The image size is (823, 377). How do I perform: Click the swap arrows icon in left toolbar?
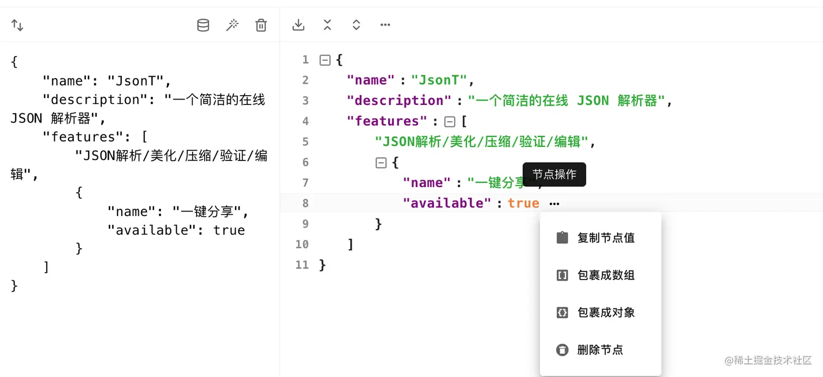17,25
